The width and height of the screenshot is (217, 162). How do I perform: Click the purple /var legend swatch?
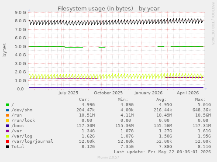click(7, 131)
